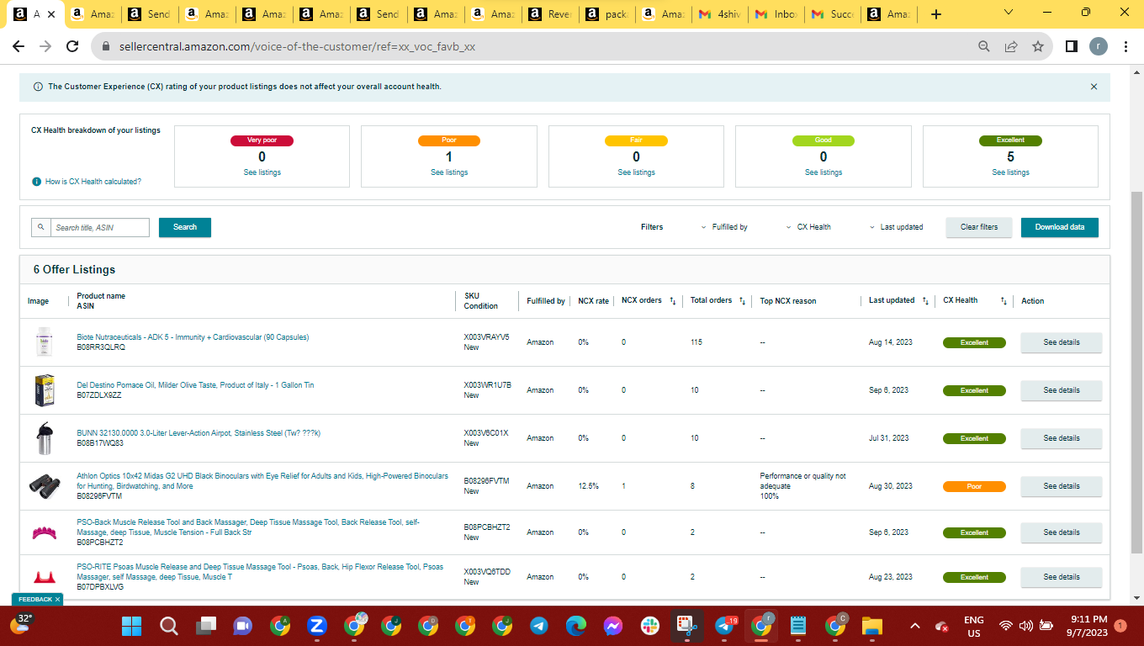1144x646 pixels.
Task: Switch to the Gmail '4shiv' tab
Action: [x=719, y=14]
